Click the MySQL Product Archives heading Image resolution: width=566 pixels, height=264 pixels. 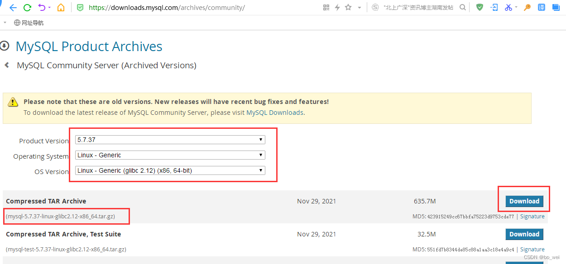click(x=89, y=47)
